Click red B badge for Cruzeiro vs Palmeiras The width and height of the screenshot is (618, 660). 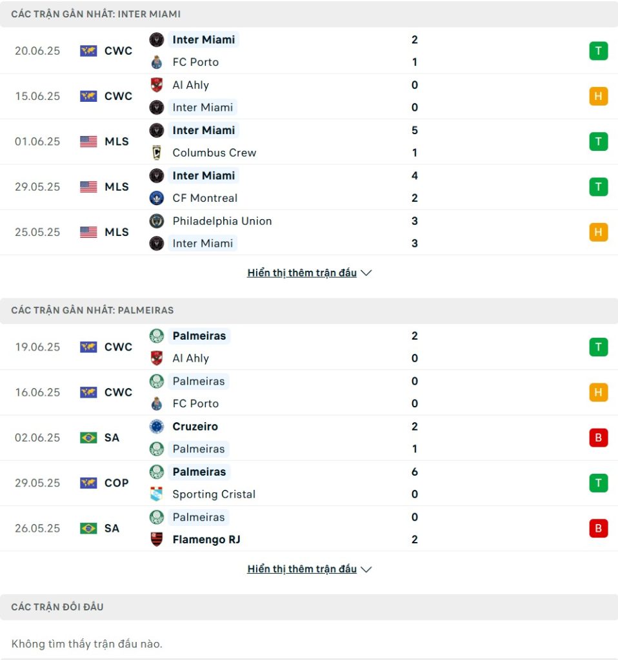point(598,438)
